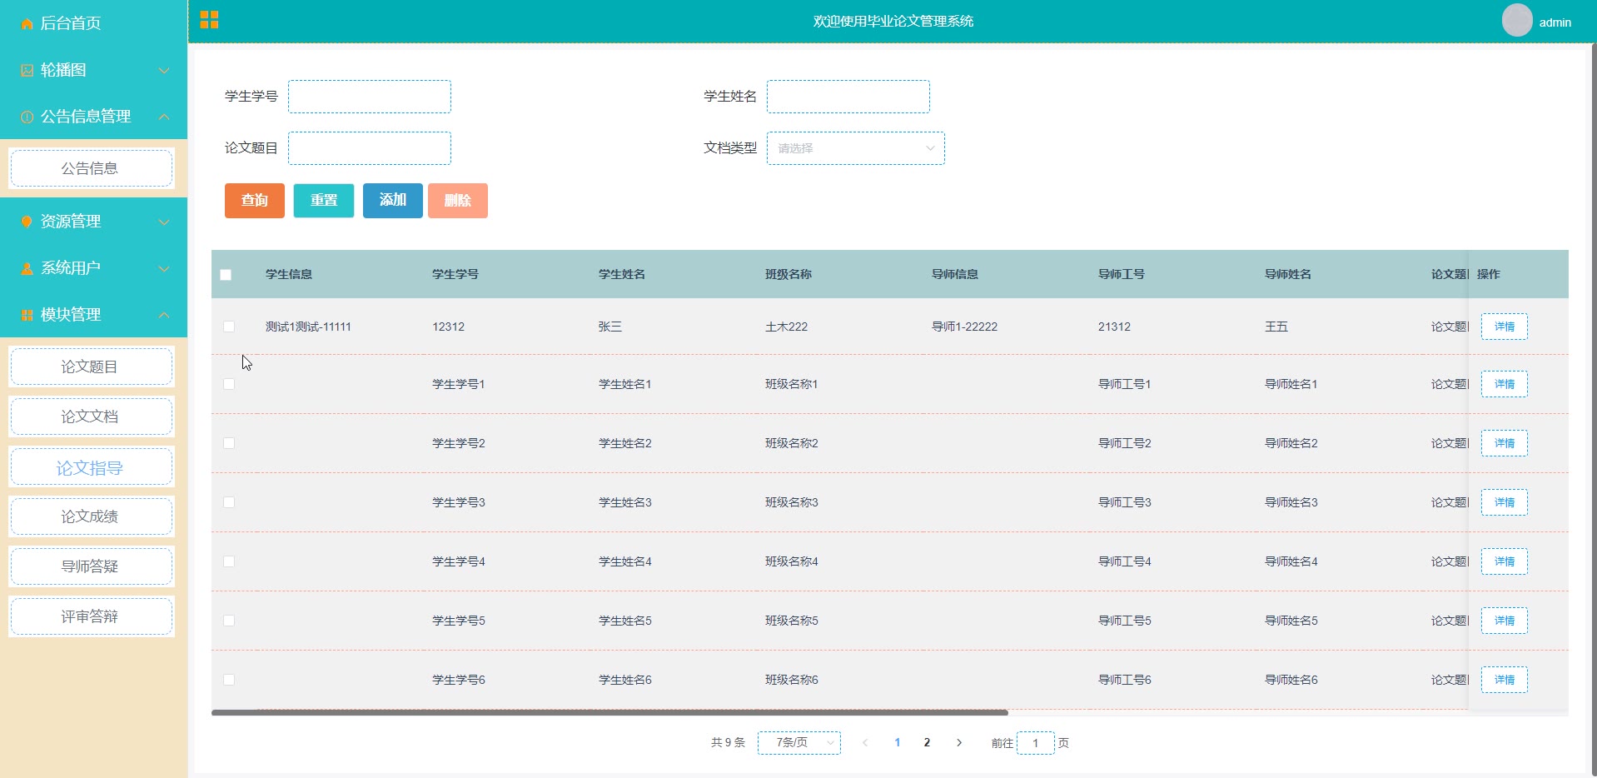
Task: Toggle the select-all checkbox in table header
Action: [x=226, y=275]
